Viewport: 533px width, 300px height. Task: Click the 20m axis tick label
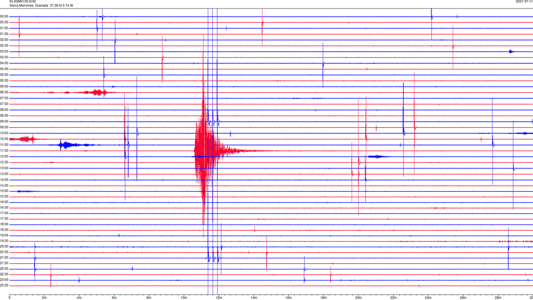coord(358,298)
